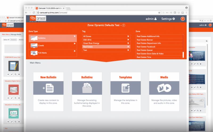Image resolution: width=213 pixels, height=132 pixels.
Task: Click the orange help question-mark icon in header
Action: click(183, 19)
